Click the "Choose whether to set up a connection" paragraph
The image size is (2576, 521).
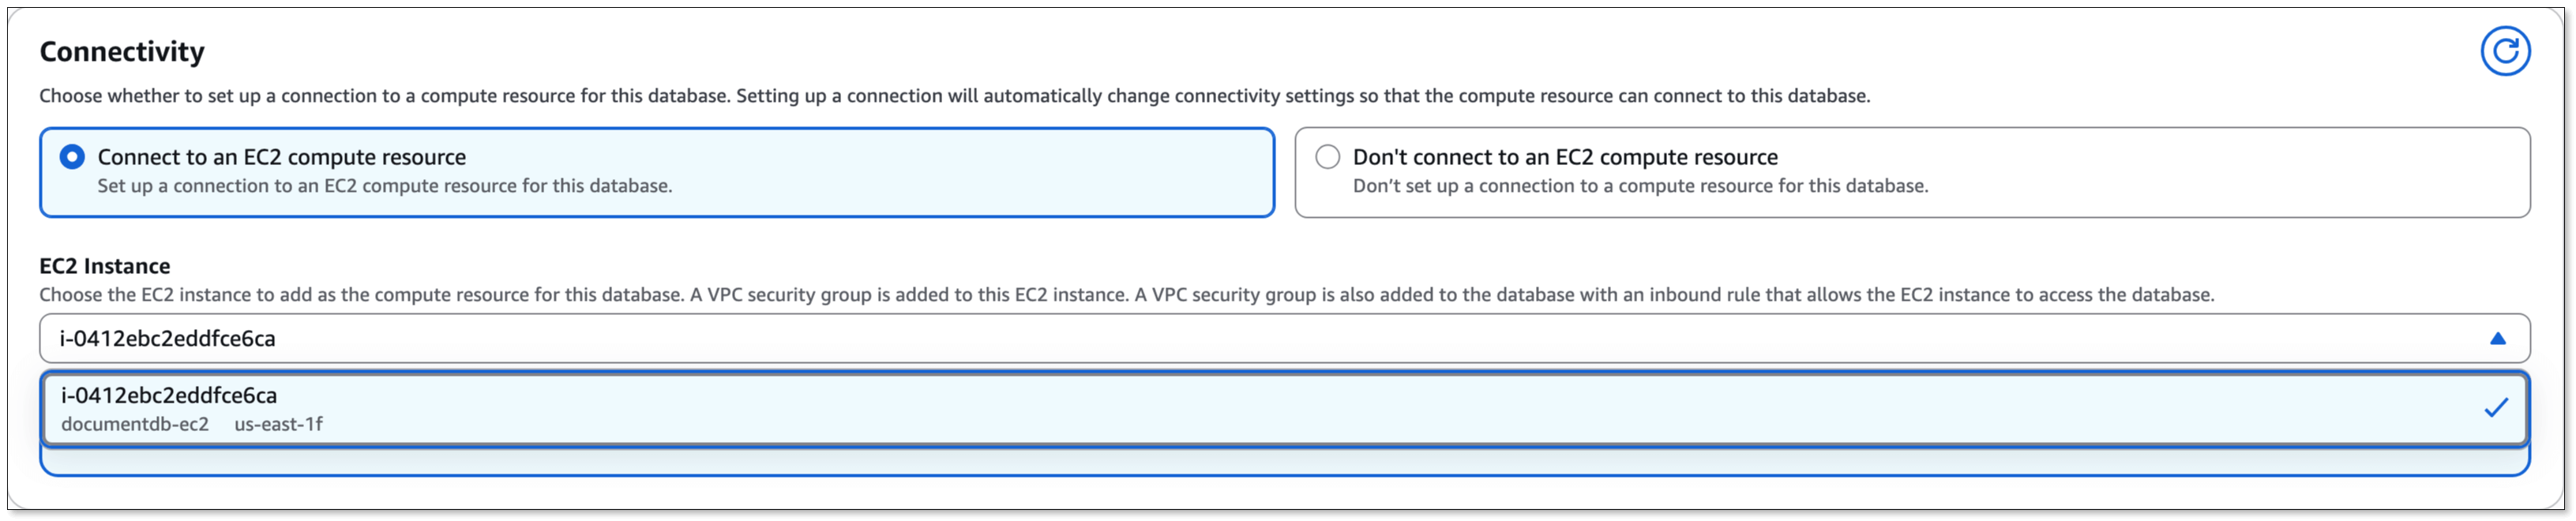coord(953,96)
